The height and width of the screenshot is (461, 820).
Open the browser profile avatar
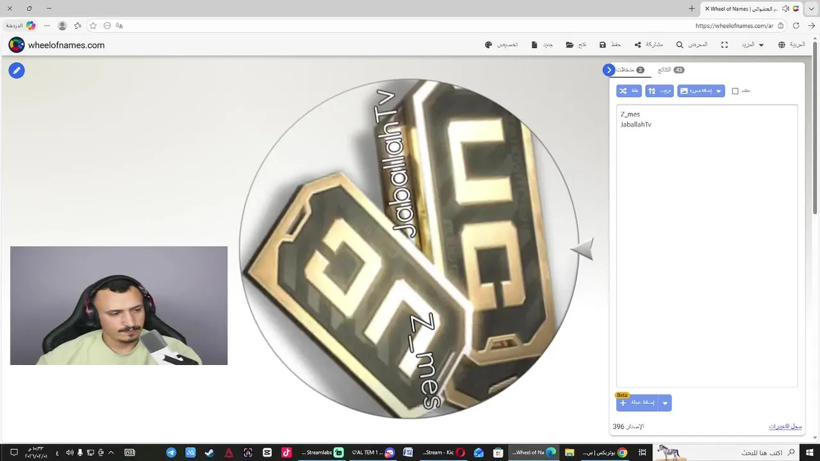point(62,26)
